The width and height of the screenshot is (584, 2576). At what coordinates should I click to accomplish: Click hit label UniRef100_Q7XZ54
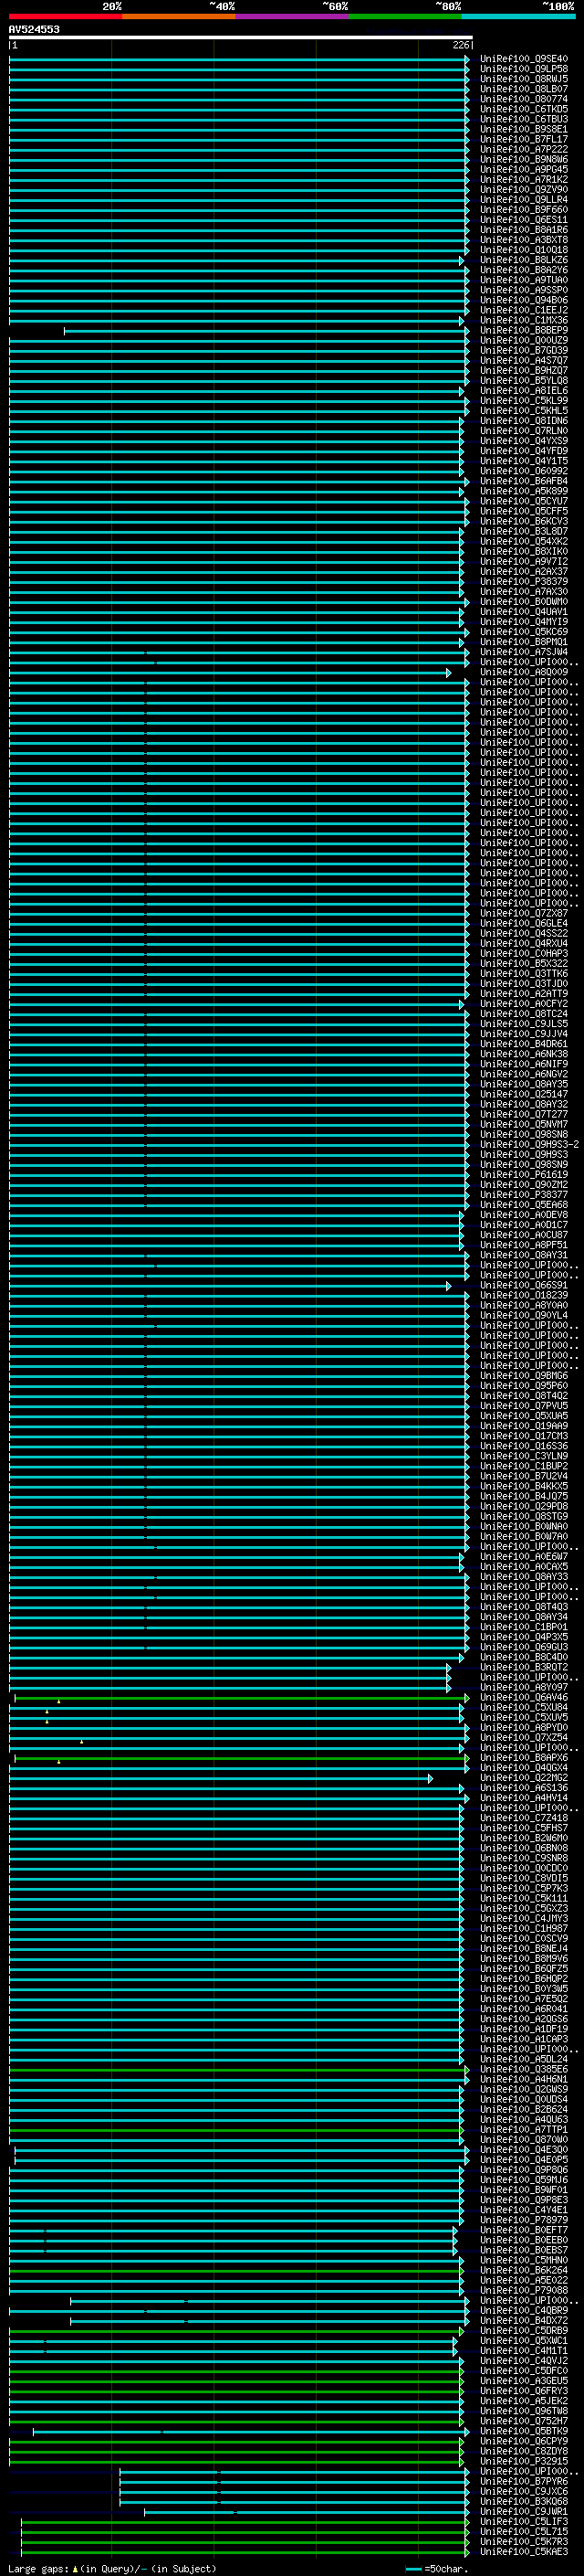[x=524, y=1737]
